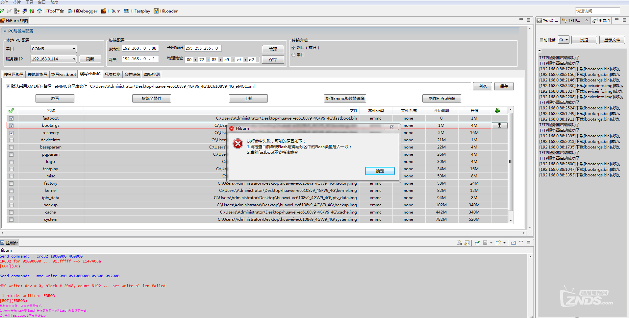Launch HiLoader tool
This screenshot has height=318, width=629.
click(x=165, y=11)
